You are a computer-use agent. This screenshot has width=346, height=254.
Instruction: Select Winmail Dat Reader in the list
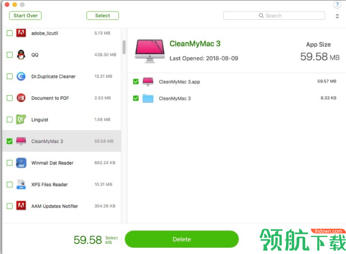point(52,163)
